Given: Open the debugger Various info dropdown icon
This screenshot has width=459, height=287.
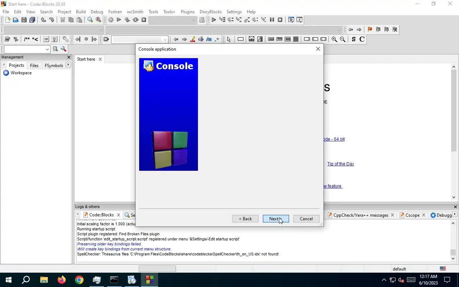Looking at the screenshot, I should coord(299,20).
